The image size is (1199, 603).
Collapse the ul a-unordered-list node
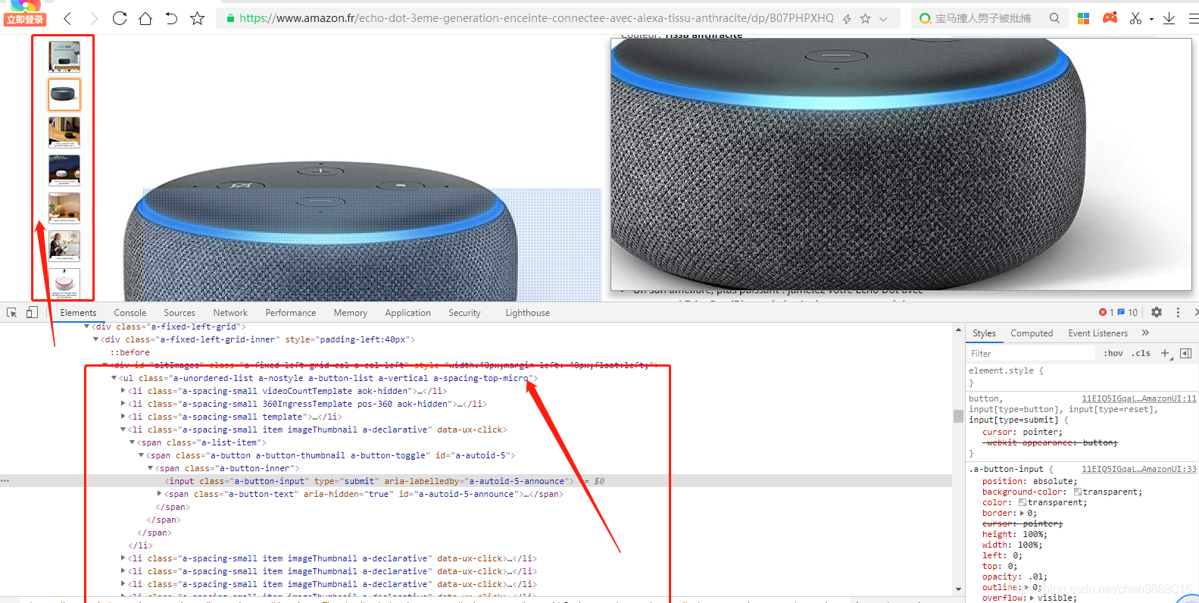point(114,378)
